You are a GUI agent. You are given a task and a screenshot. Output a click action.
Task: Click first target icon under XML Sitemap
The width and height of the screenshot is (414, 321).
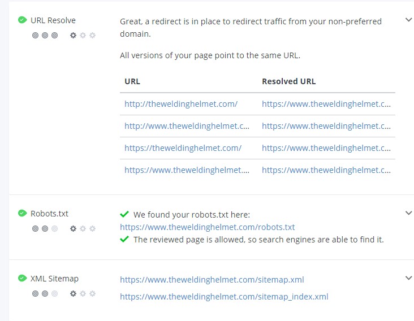[35, 294]
